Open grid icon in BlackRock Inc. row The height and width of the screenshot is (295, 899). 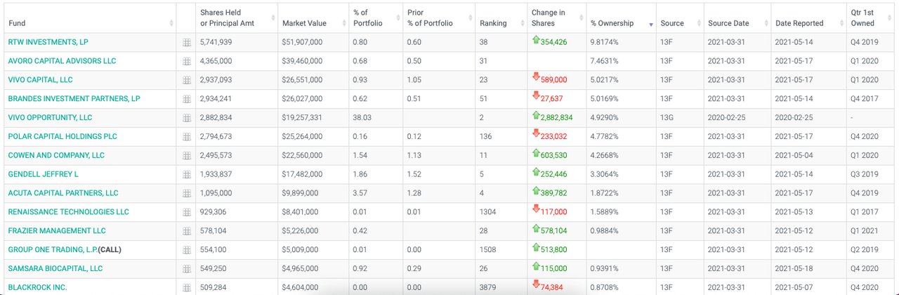point(187,288)
